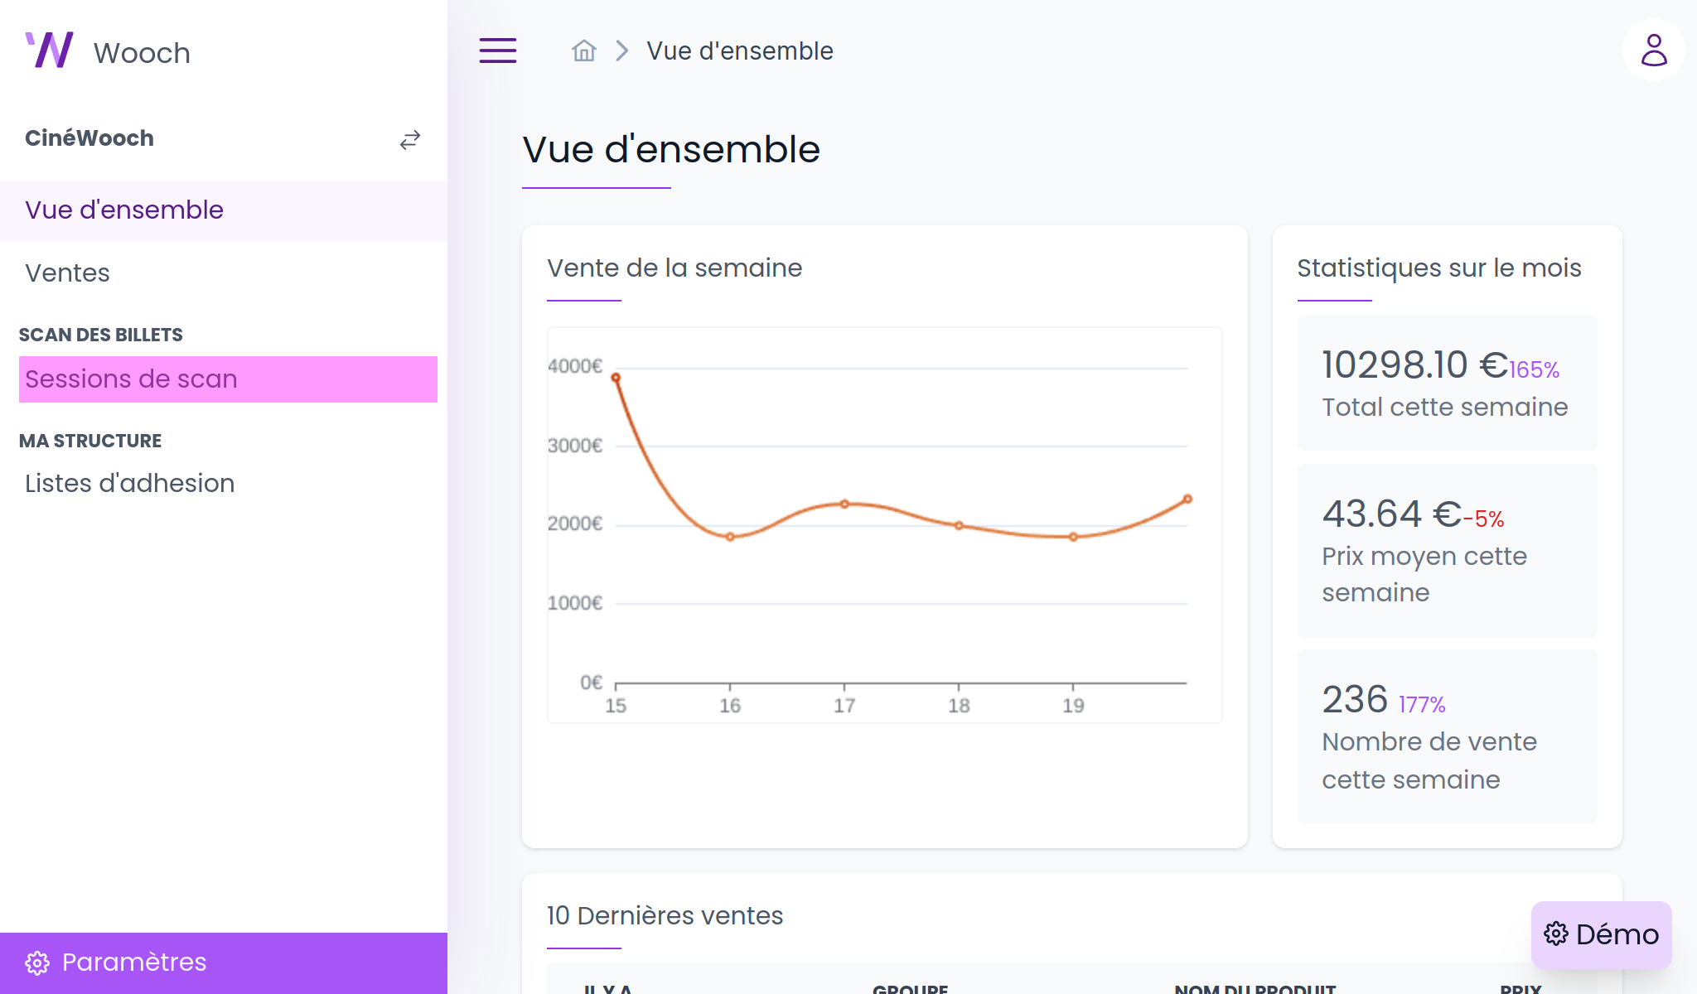The height and width of the screenshot is (994, 1697).
Task: Click the gear icon in Paramètres bar
Action: [37, 963]
